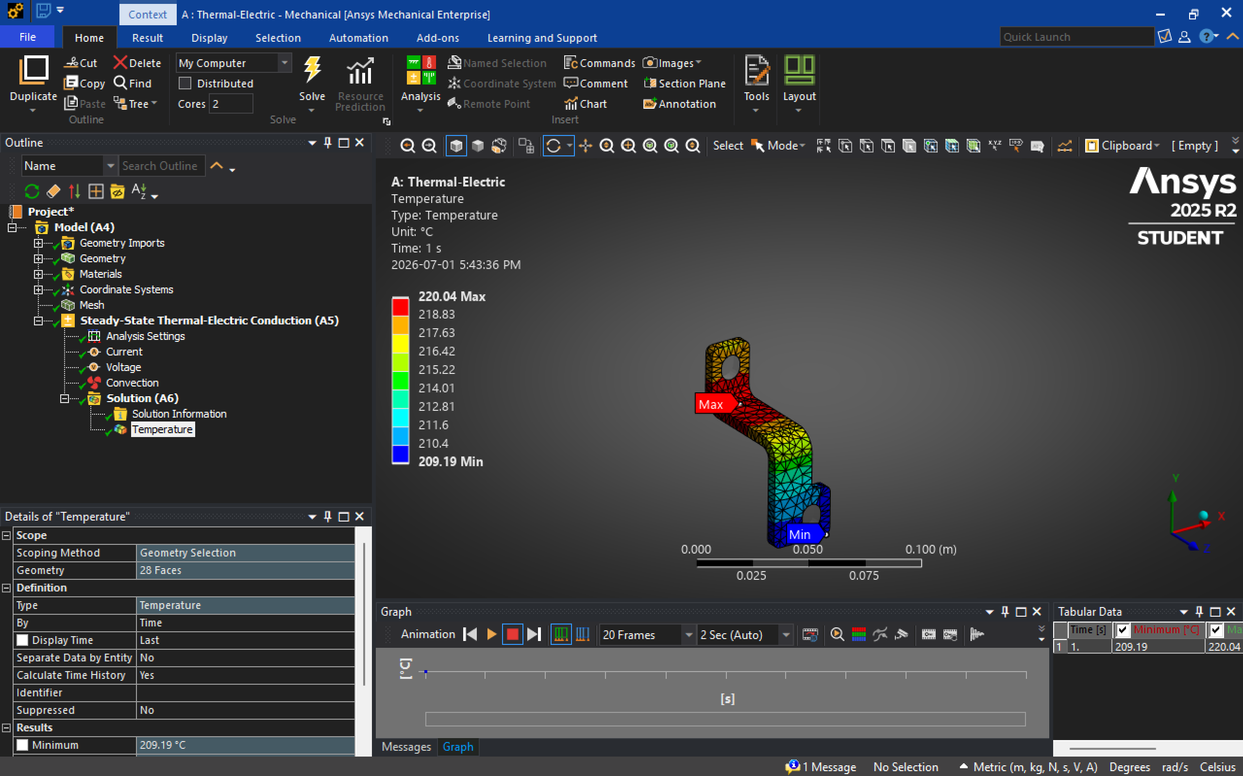Toggle the Distributed checkbox

pyautogui.click(x=185, y=83)
